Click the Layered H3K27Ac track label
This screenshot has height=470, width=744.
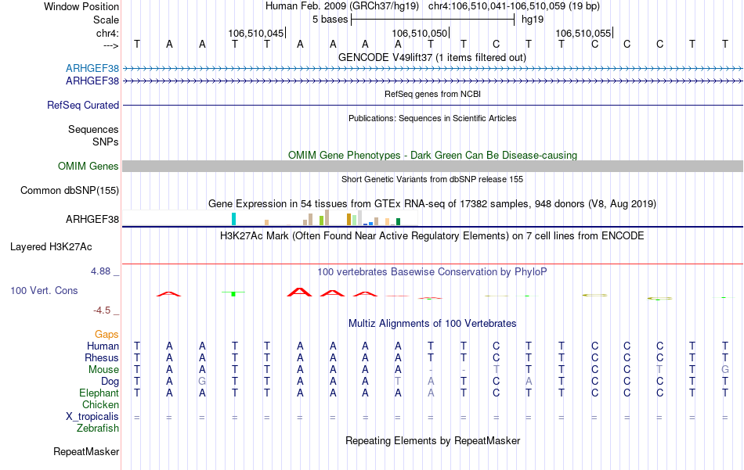tap(51, 247)
